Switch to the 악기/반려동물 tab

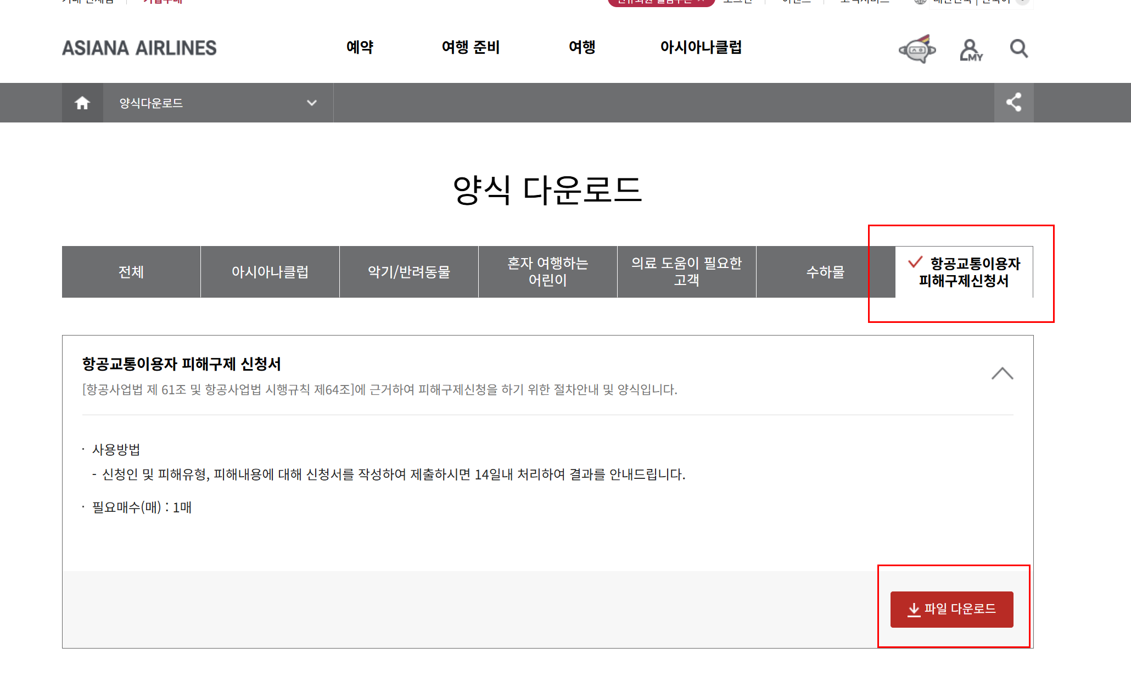point(409,272)
